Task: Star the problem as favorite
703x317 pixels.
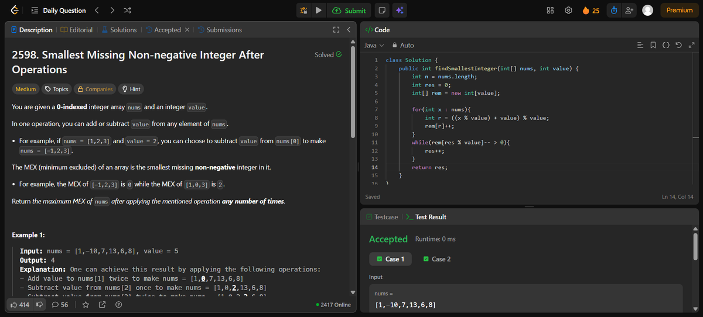Action: click(x=85, y=305)
